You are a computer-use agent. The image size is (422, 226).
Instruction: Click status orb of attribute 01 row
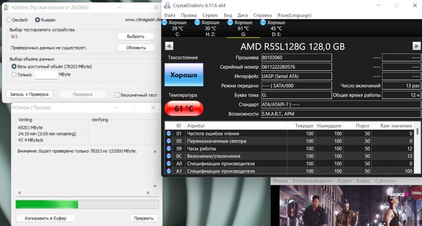tap(169, 133)
